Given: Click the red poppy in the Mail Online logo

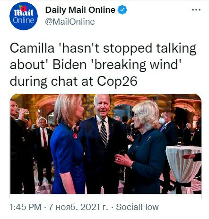Looking at the screenshot, I should pos(23,9).
